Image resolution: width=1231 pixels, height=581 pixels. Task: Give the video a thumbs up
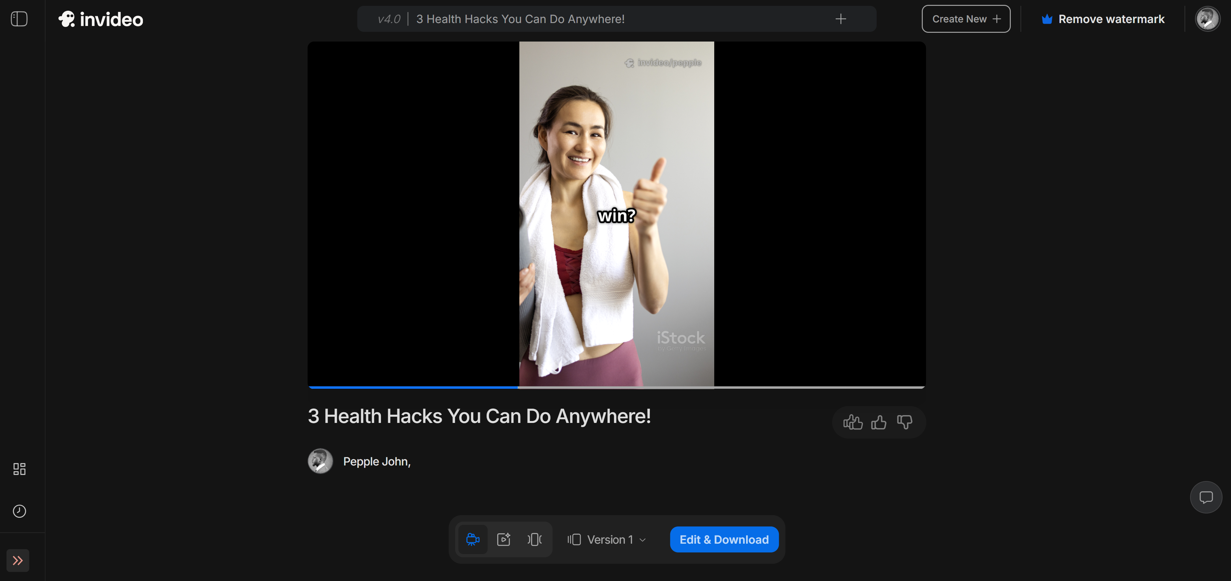click(x=879, y=422)
